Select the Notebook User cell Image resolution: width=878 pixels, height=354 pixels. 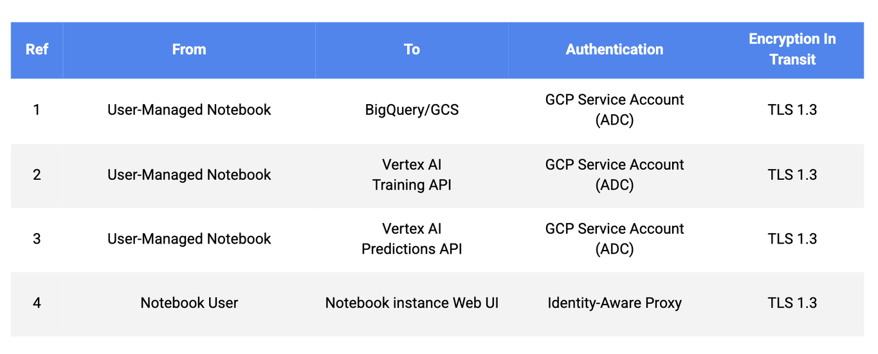pos(189,303)
